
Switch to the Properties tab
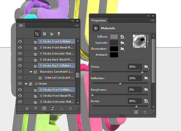(98, 20)
